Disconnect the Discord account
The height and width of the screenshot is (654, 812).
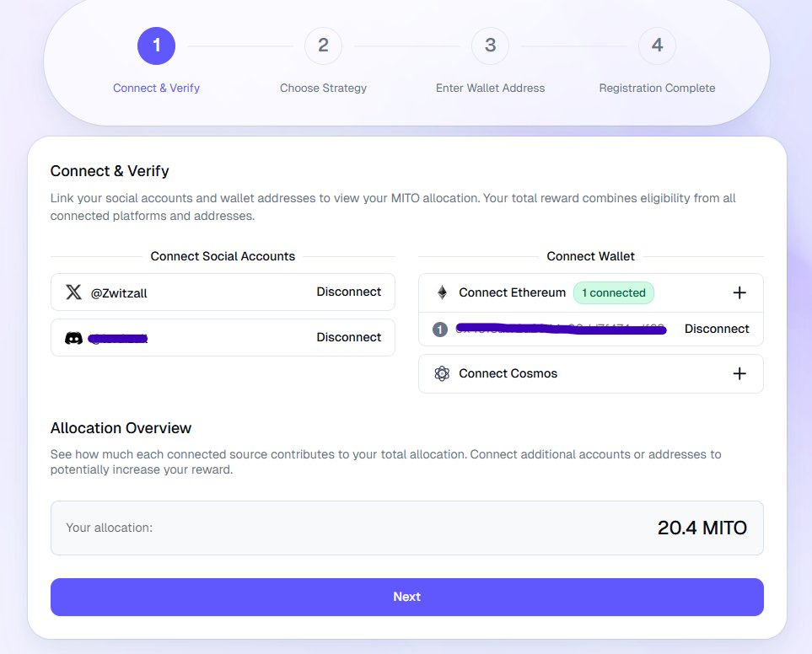[348, 337]
